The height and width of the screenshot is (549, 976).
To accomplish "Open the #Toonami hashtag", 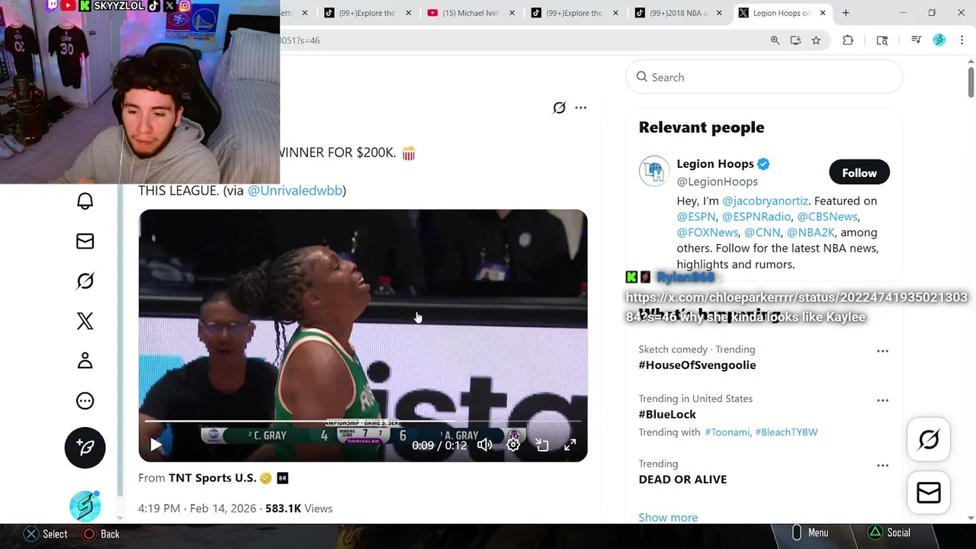I will pyautogui.click(x=727, y=432).
